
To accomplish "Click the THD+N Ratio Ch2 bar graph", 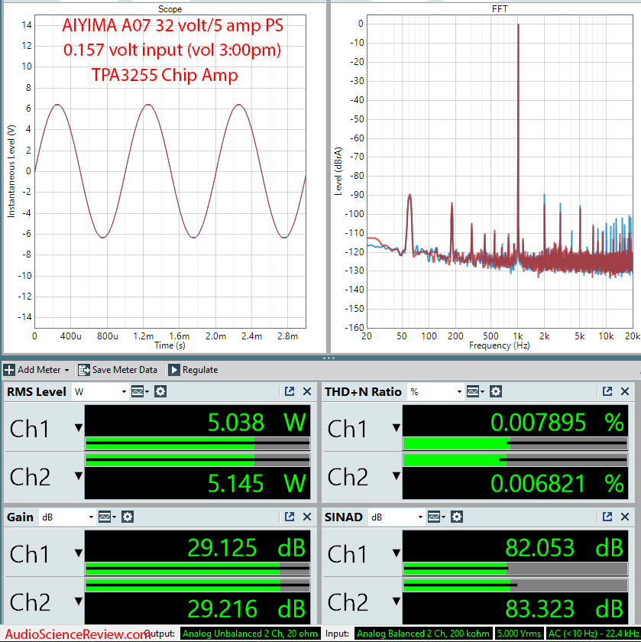I will pos(515,460).
